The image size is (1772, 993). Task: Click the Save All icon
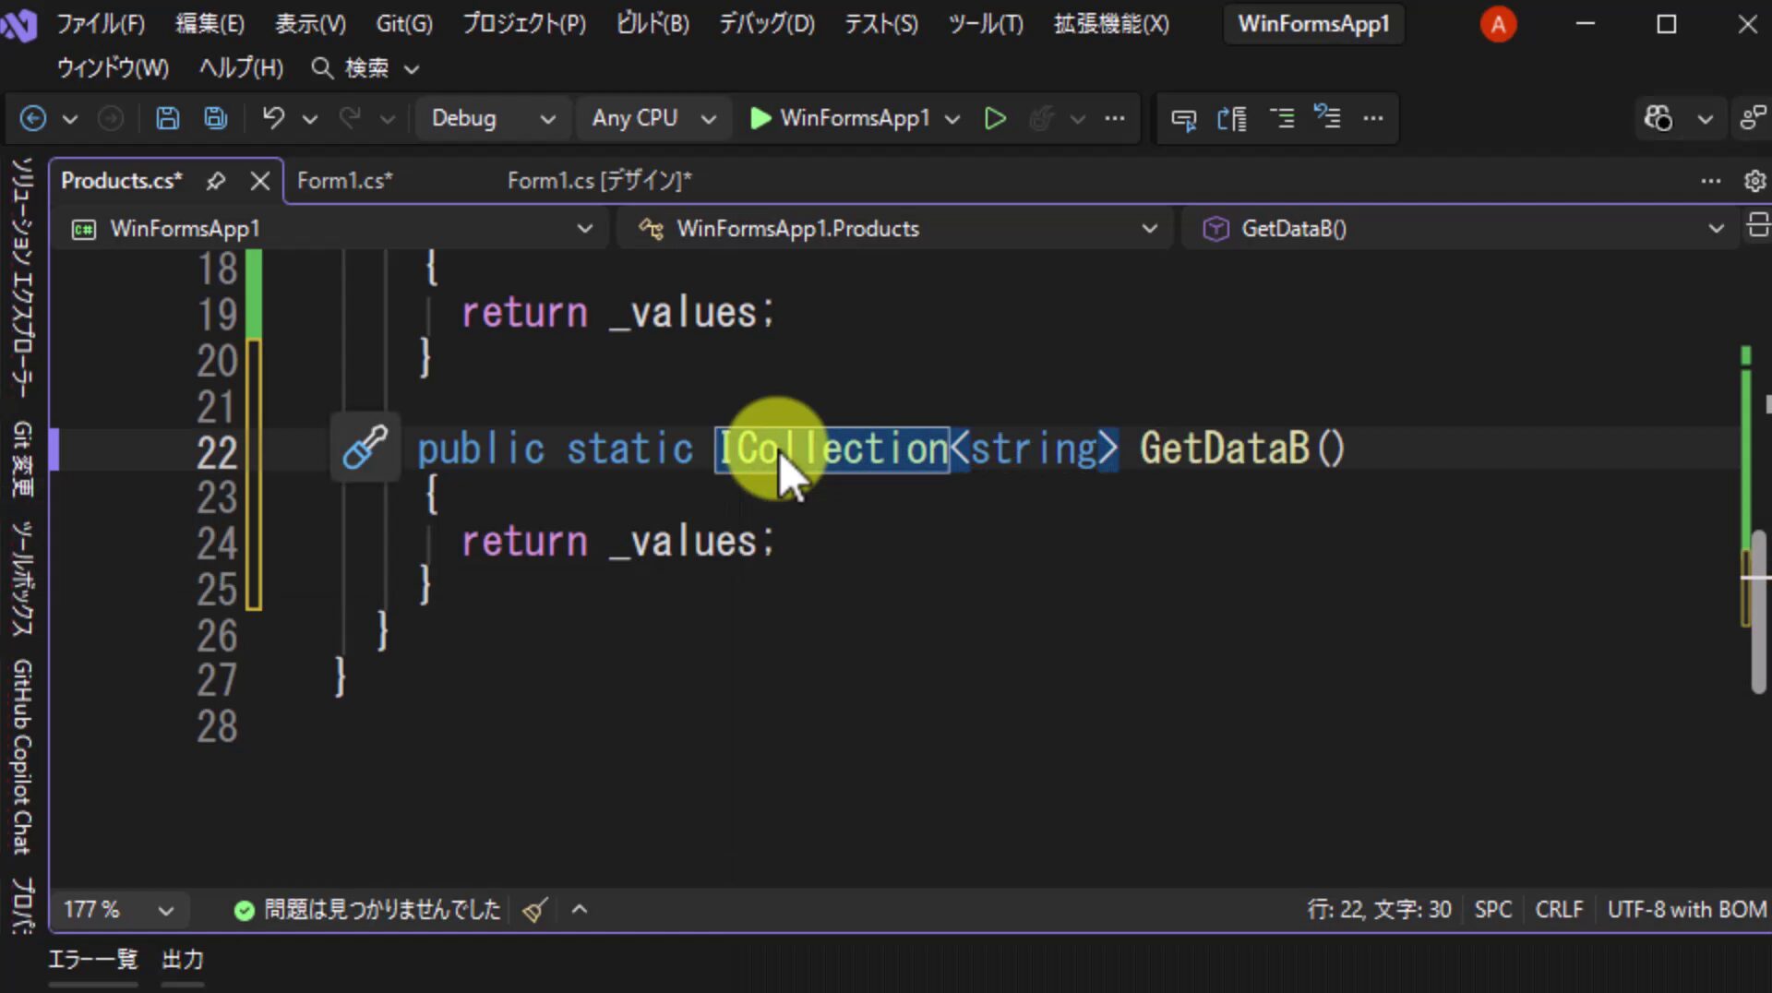pyautogui.click(x=216, y=118)
